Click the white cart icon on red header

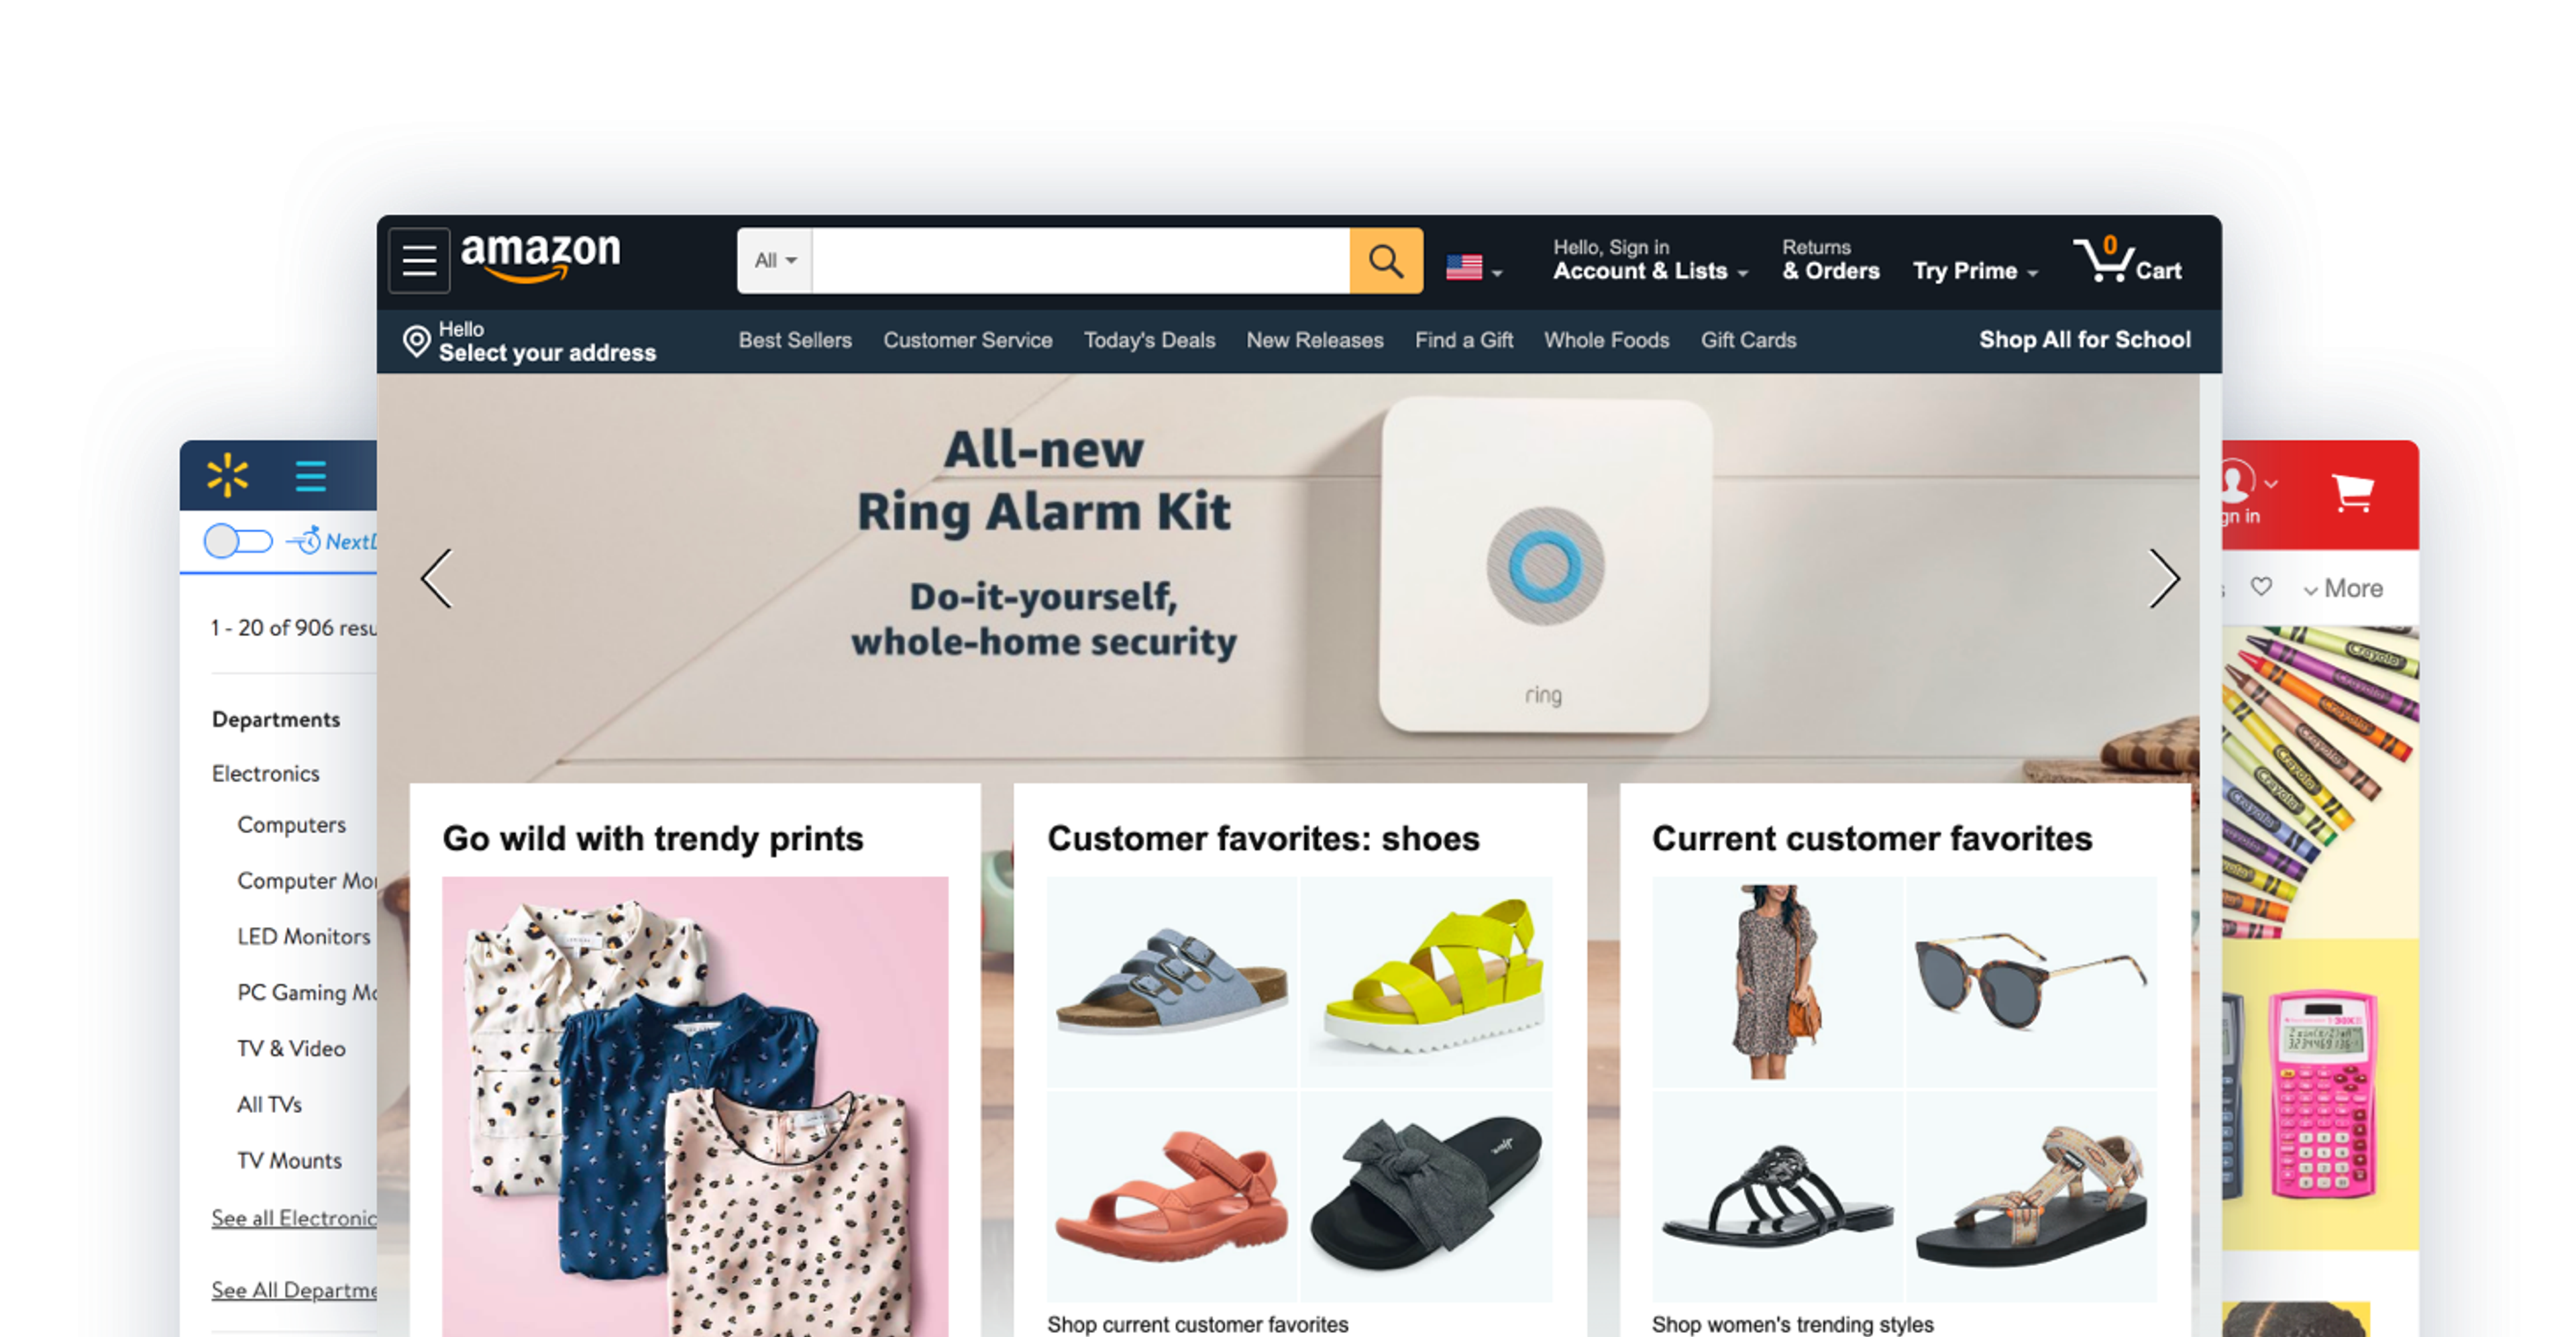coord(2352,492)
